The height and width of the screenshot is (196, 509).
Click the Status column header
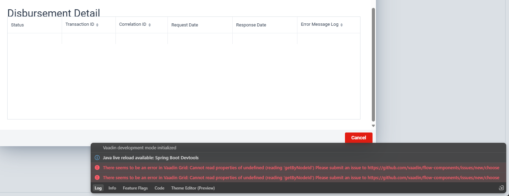[18, 25]
